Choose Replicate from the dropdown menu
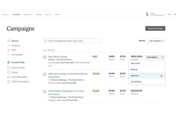The width and height of the screenshot is (176, 123). 147,76
